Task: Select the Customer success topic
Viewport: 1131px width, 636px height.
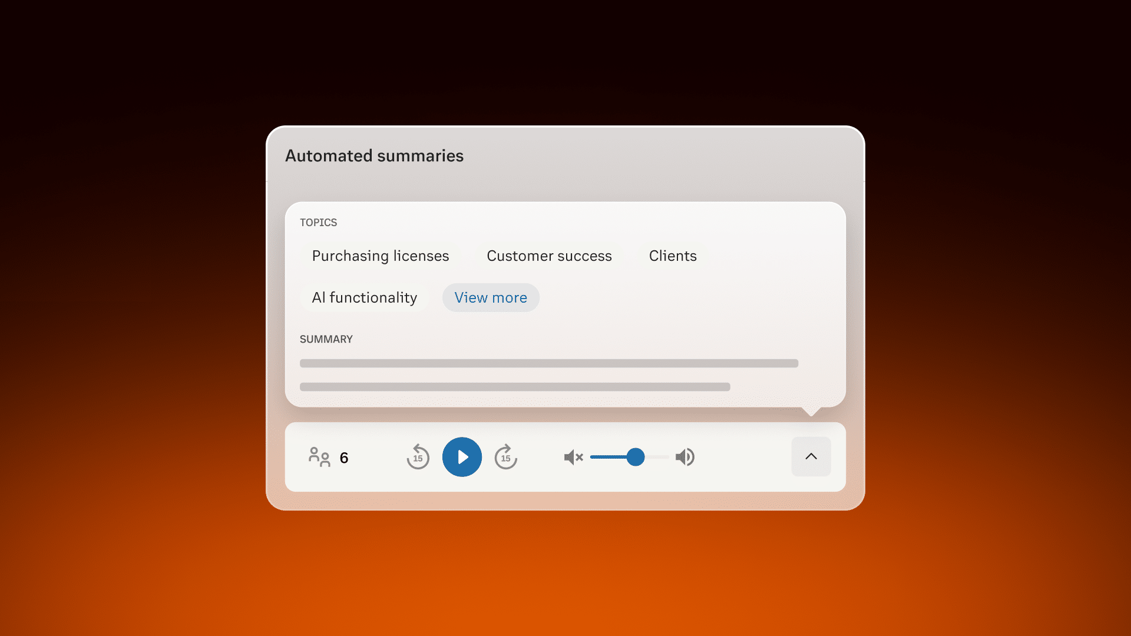Action: [x=549, y=256]
